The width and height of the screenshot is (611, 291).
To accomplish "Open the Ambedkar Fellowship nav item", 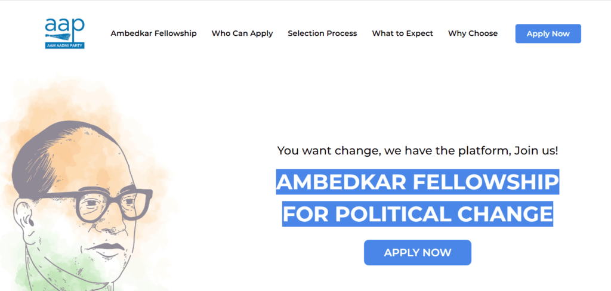I will 153,33.
